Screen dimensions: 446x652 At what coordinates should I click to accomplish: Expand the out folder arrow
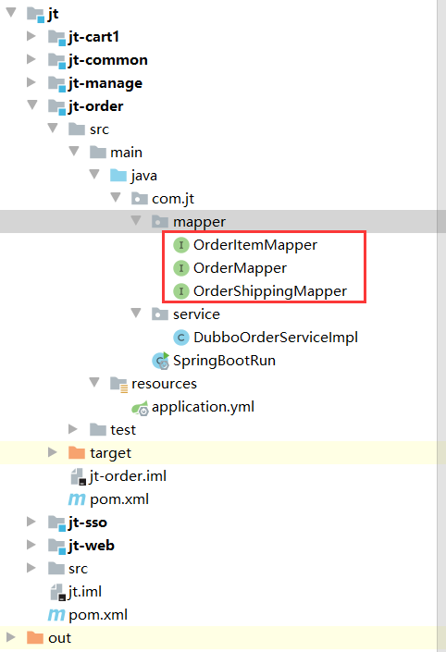[x=10, y=637]
